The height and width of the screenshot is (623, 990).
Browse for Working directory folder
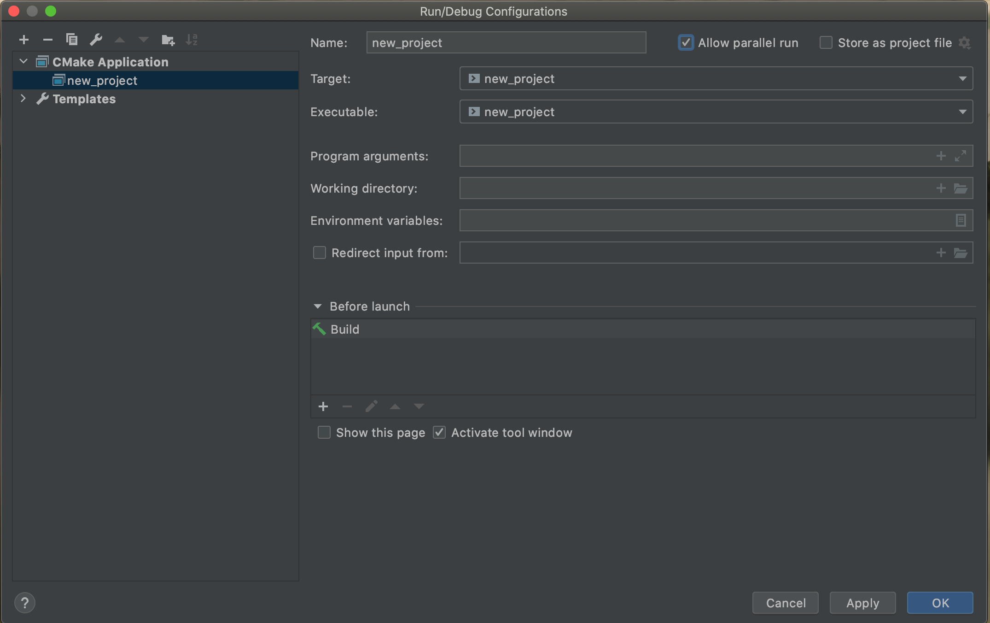point(961,188)
